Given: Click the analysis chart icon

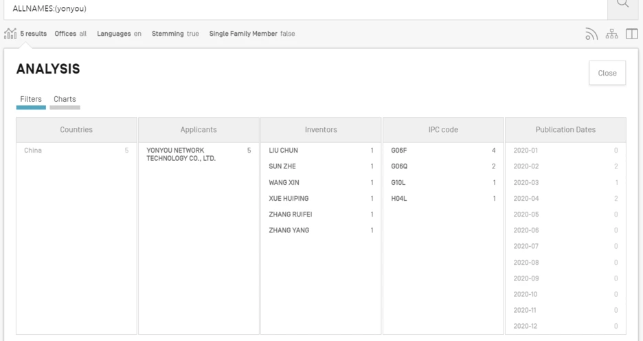Looking at the screenshot, I should tap(10, 34).
